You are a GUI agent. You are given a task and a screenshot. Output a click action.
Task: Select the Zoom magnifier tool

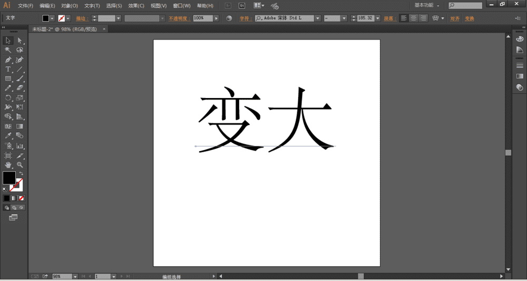pyautogui.click(x=20, y=165)
